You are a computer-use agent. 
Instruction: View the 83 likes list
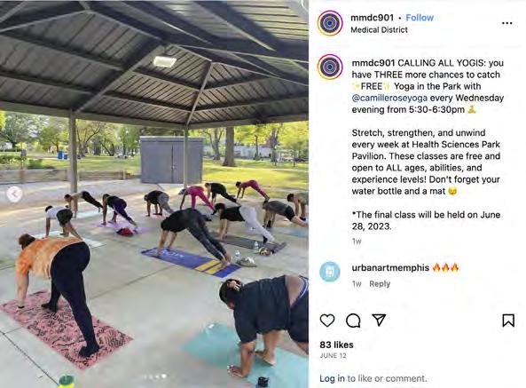point(336,344)
